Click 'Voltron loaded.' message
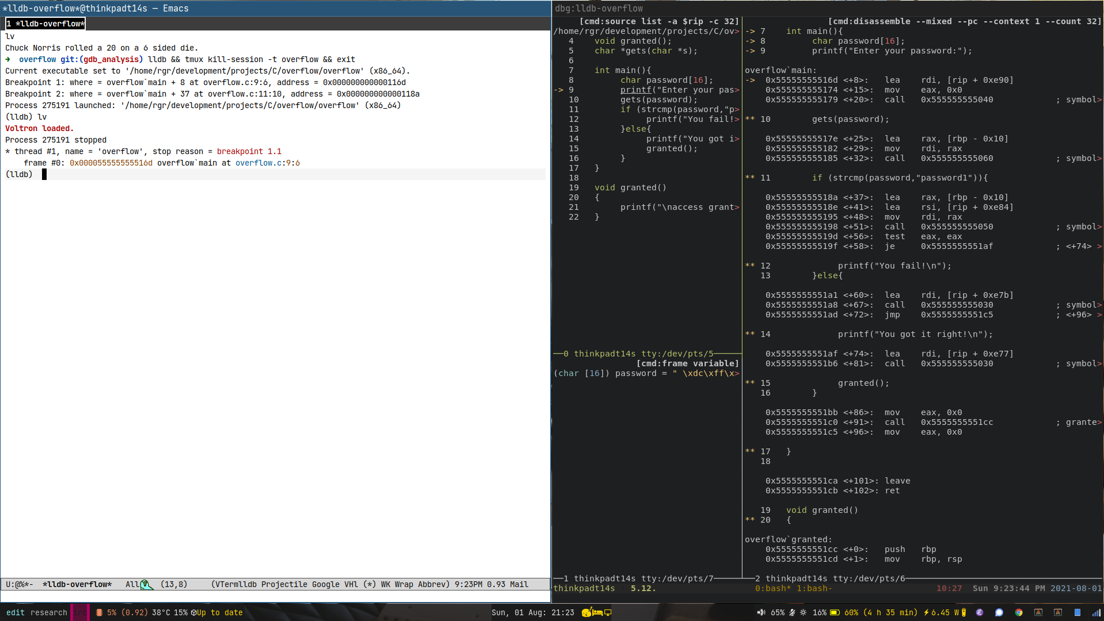Viewport: 1104px width, 621px height. 39,128
